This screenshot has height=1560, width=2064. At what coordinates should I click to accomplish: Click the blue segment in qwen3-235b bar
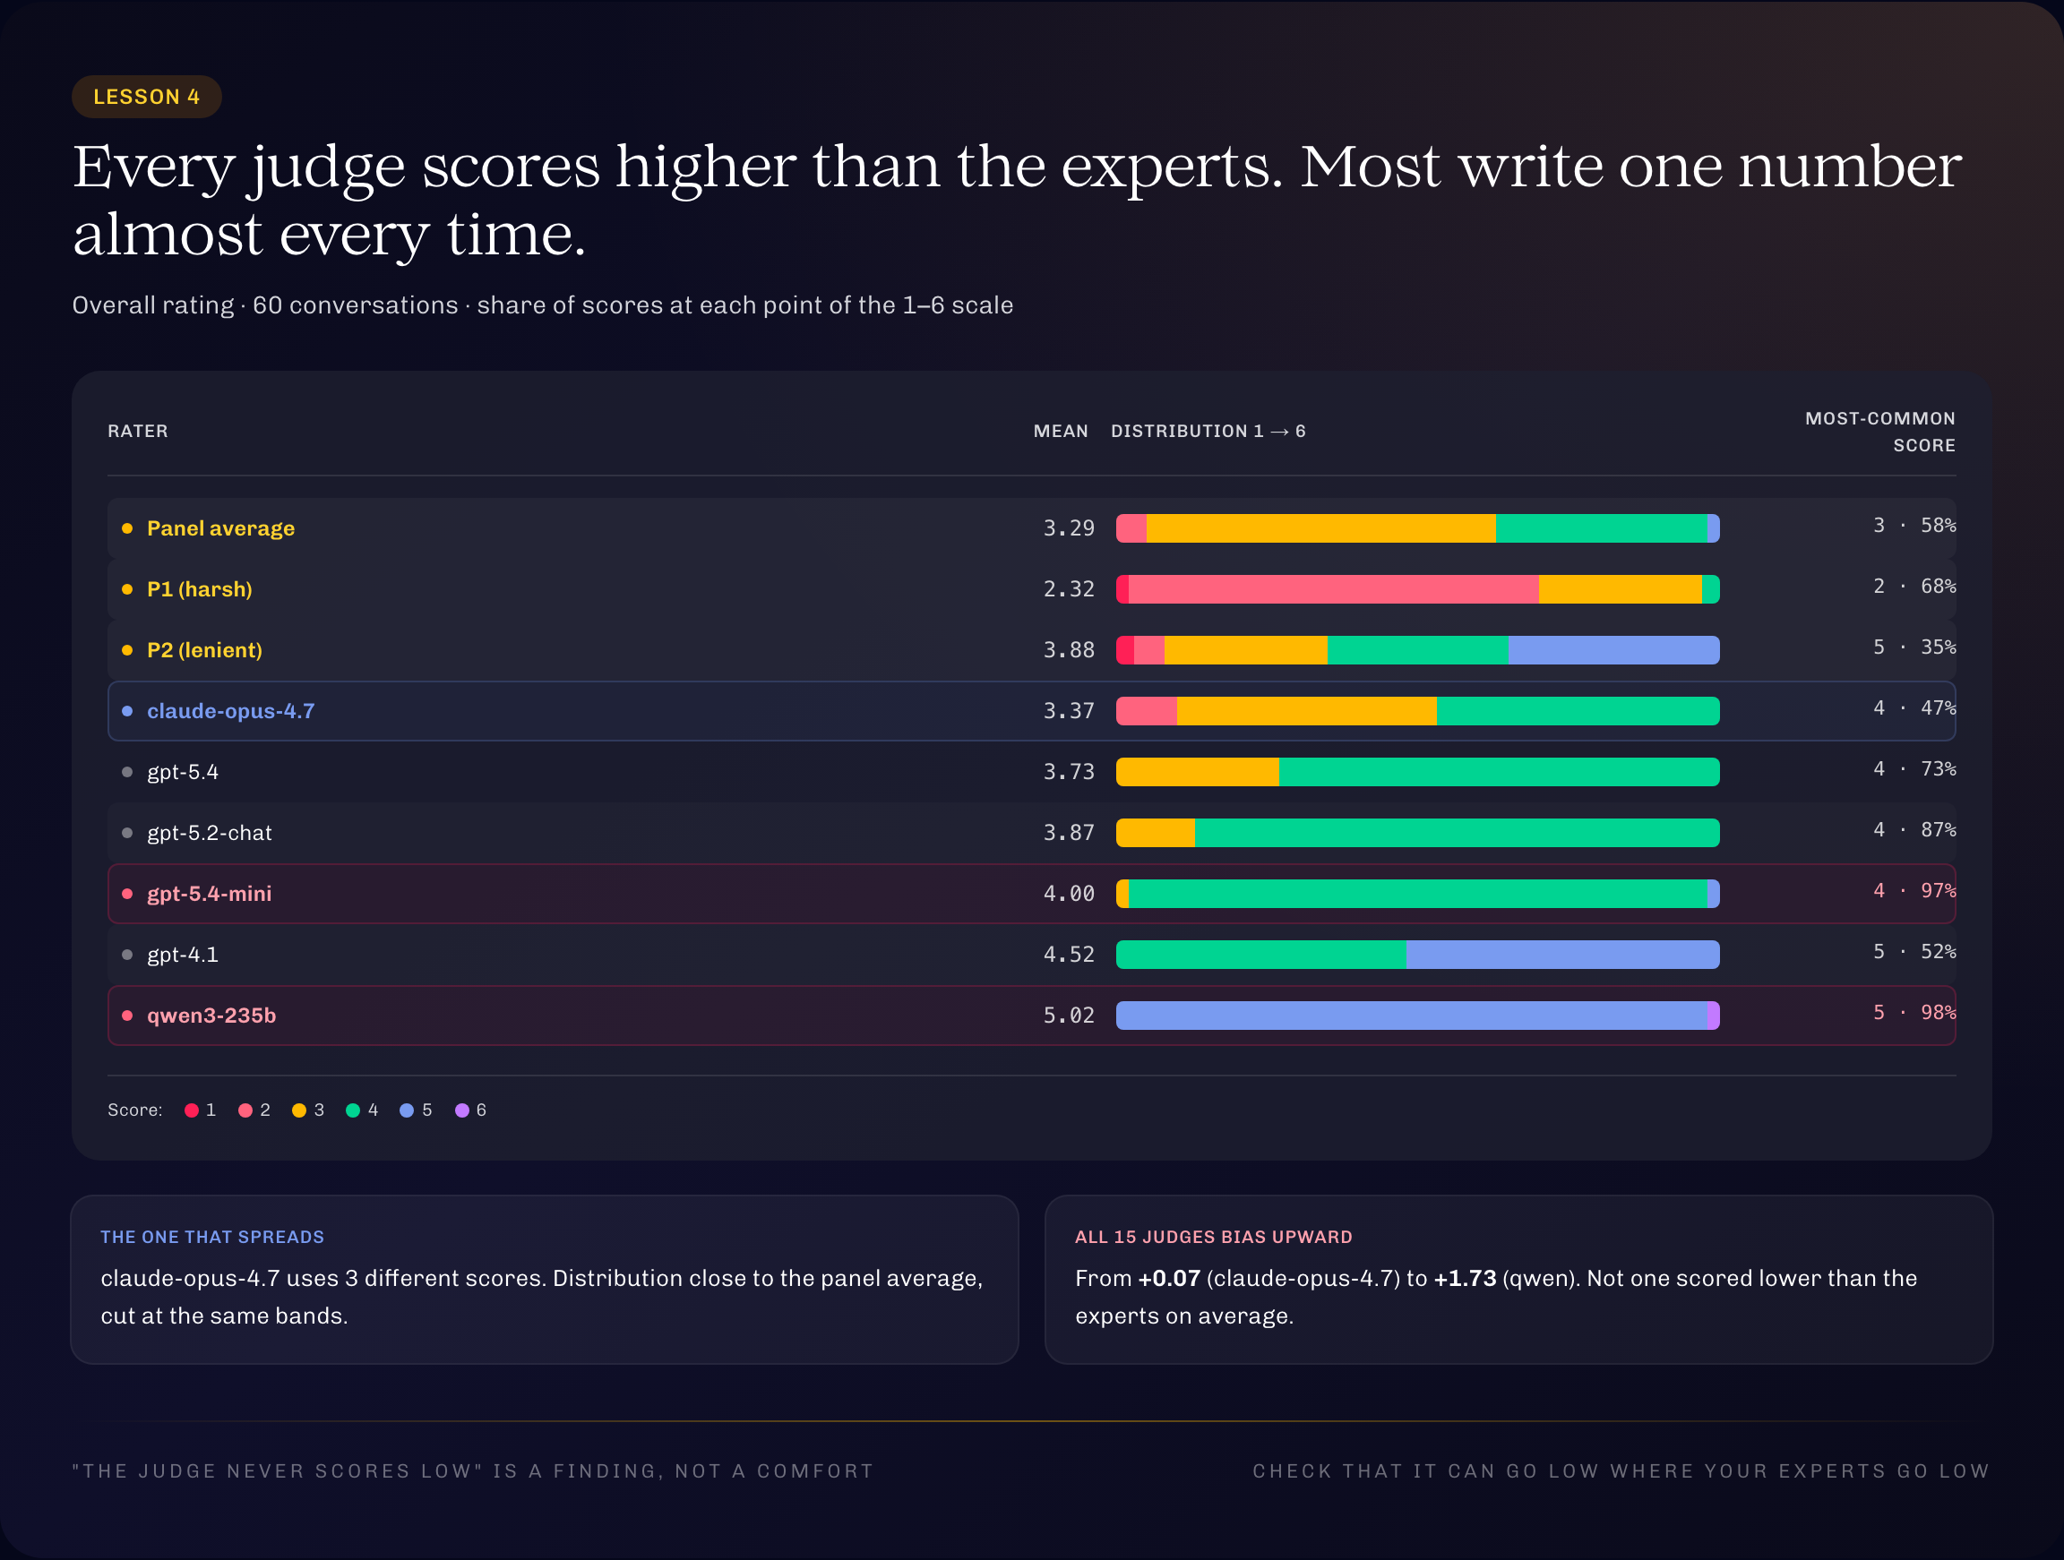(1411, 1016)
